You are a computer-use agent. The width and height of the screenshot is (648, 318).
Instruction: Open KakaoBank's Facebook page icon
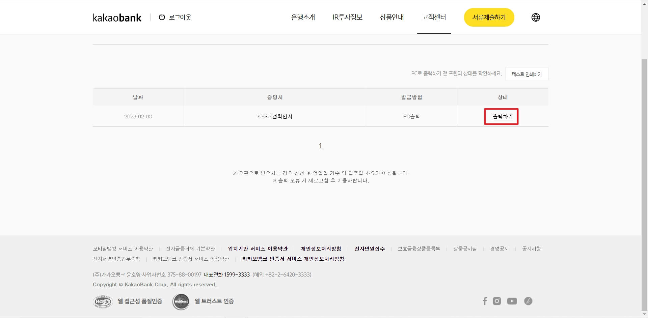(485, 301)
